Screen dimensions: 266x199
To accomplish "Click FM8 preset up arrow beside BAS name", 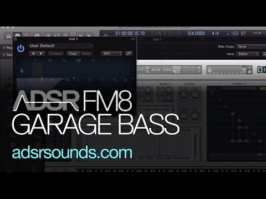I will click(x=147, y=68).
